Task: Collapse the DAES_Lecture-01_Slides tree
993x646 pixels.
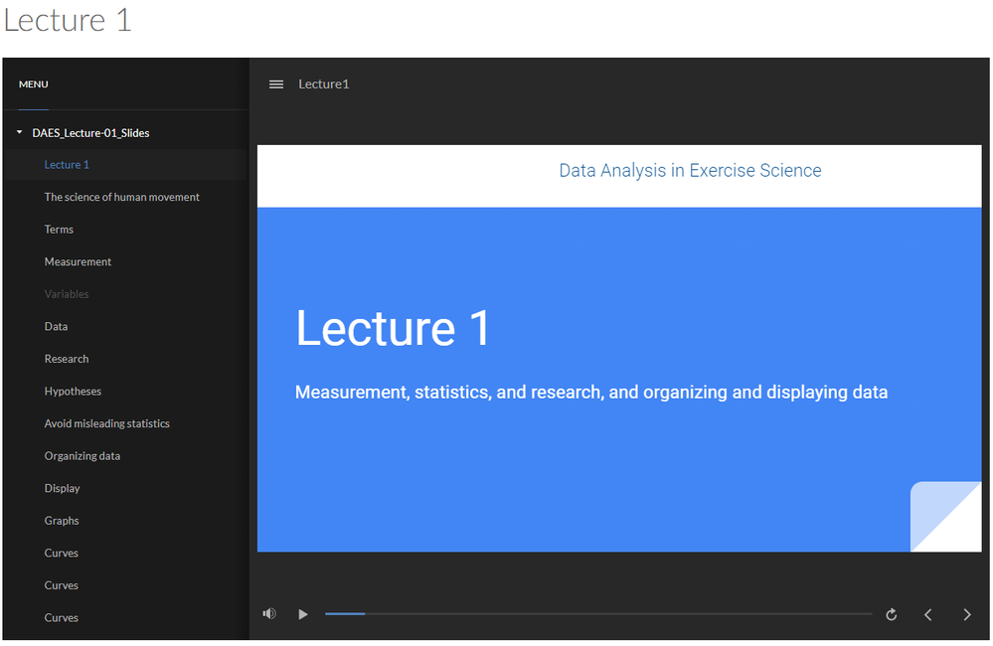Action: tap(19, 132)
